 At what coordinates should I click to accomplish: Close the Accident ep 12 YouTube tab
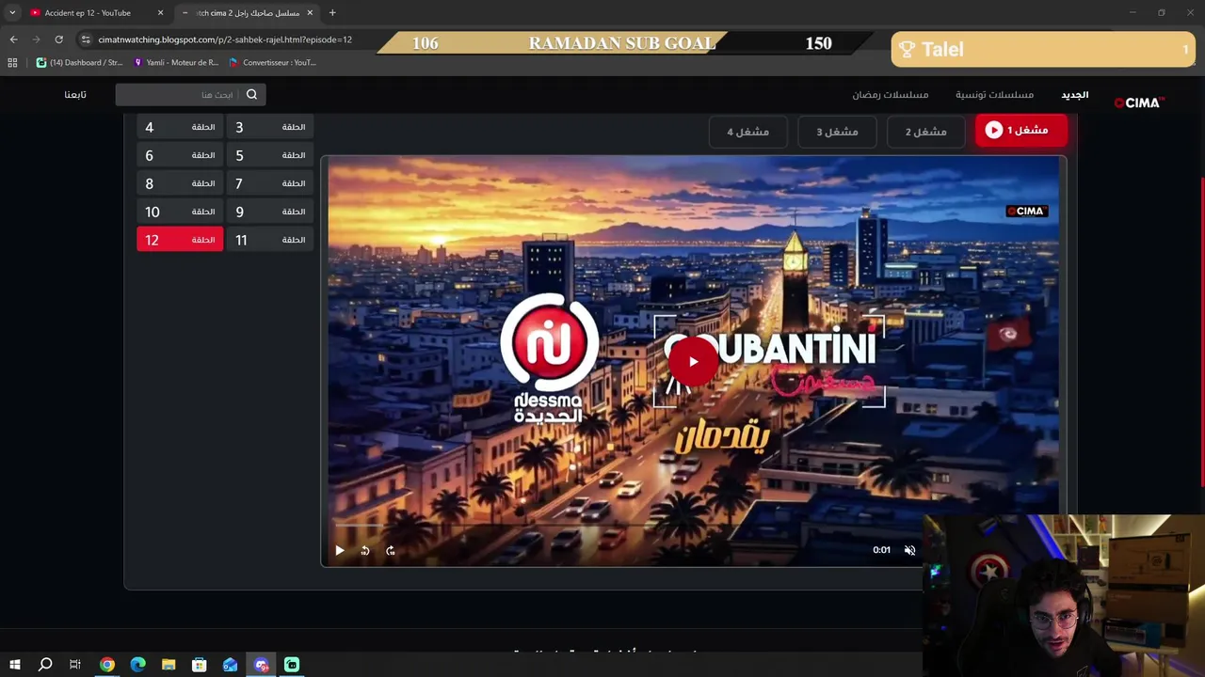point(160,13)
